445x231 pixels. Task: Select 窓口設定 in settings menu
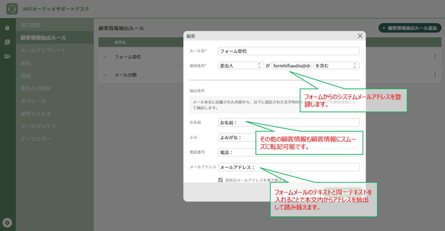[x=31, y=25]
